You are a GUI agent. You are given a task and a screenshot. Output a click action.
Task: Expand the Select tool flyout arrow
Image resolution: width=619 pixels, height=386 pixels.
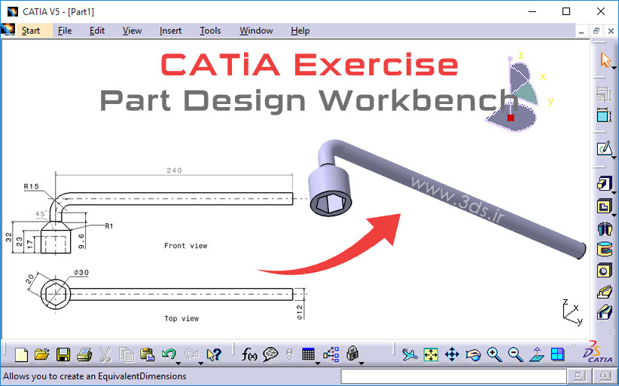[614, 69]
